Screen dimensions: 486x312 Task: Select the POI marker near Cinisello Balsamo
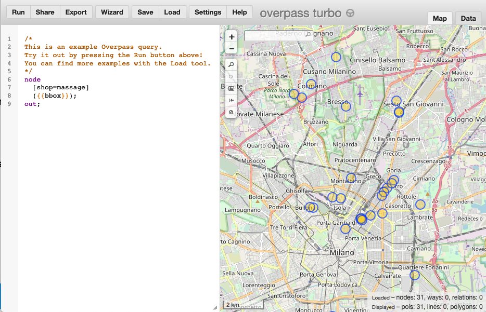click(336, 57)
